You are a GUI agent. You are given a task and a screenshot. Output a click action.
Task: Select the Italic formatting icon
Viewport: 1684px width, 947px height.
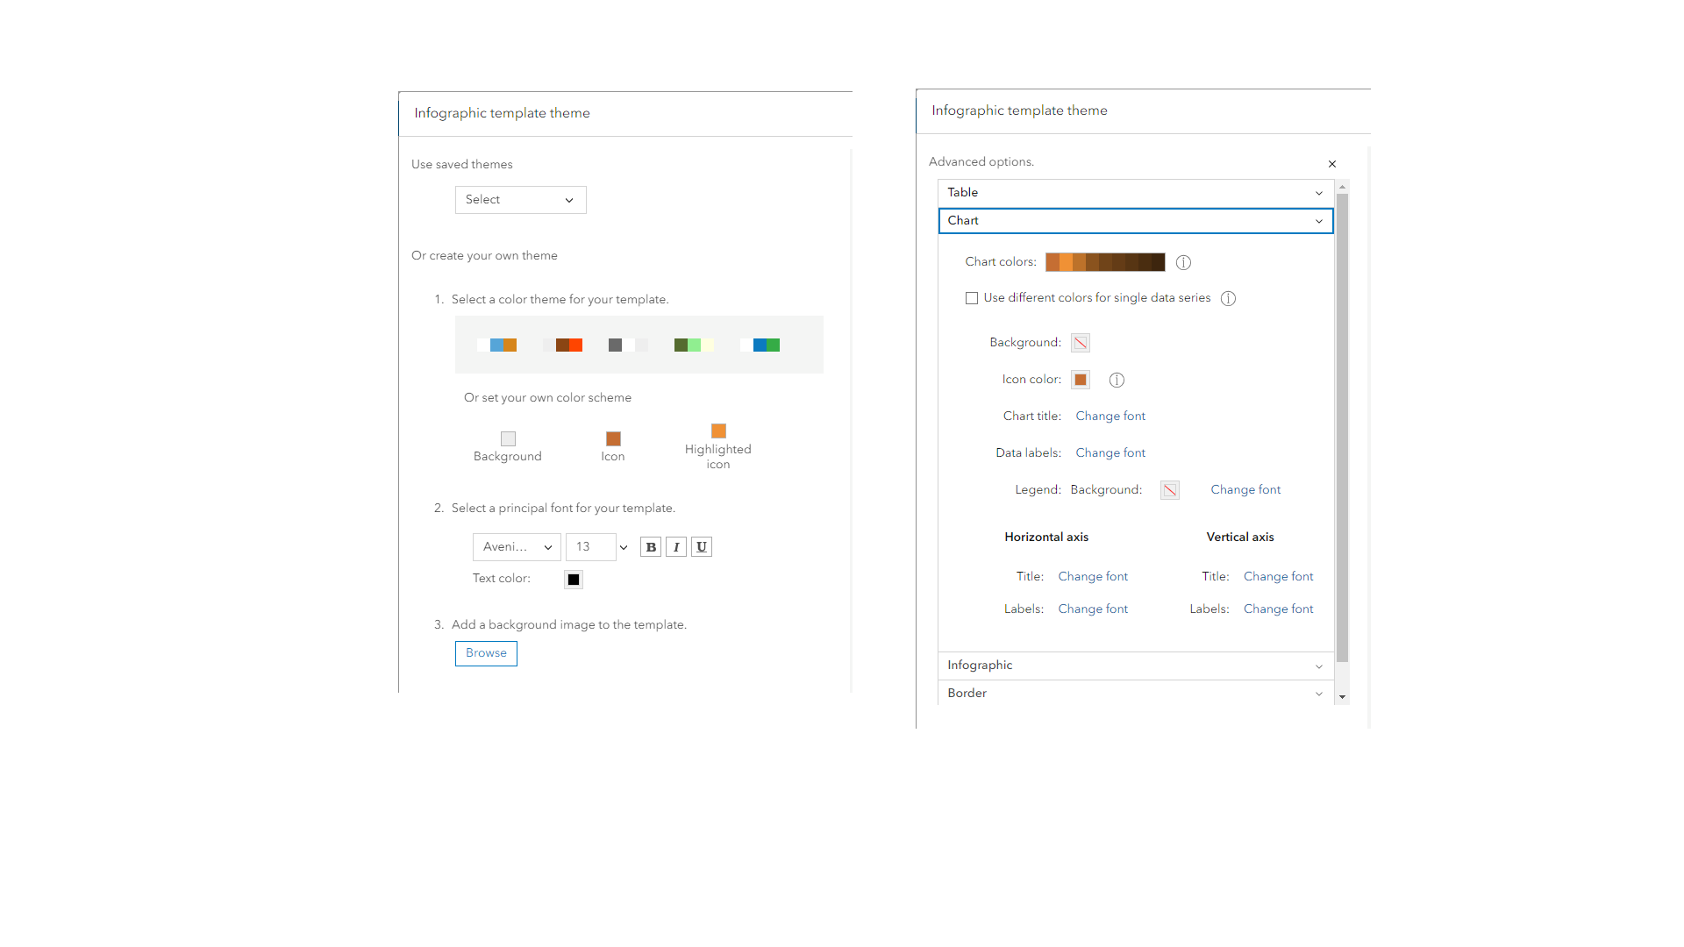point(676,546)
